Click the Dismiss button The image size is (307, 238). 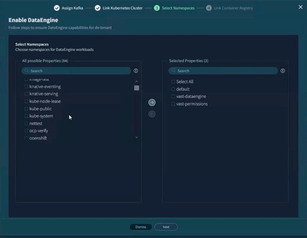(141, 227)
